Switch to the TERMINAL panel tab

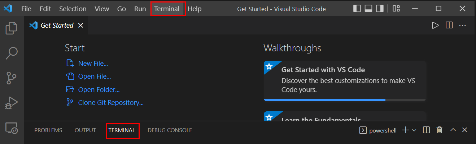[x=122, y=130]
